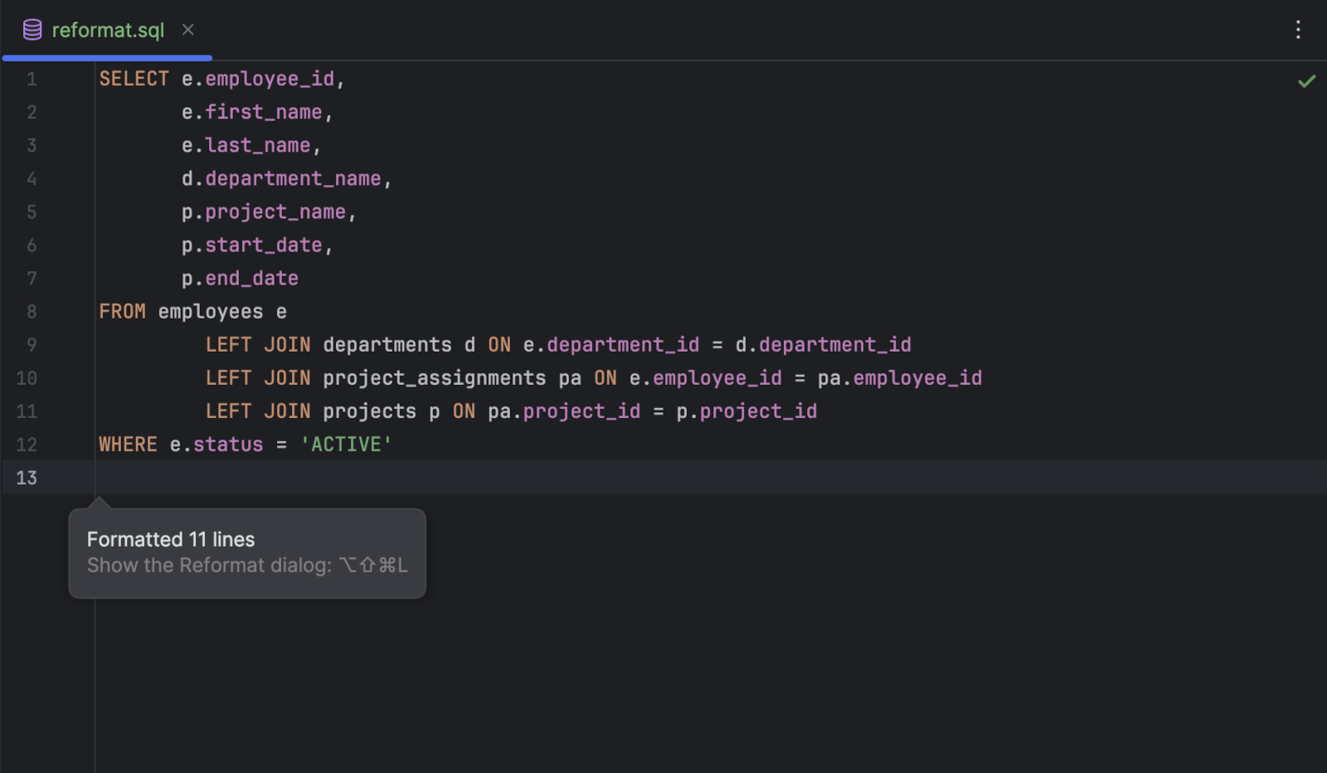Place cursor on the WHERE keyword
1327x773 pixels.
coord(128,445)
